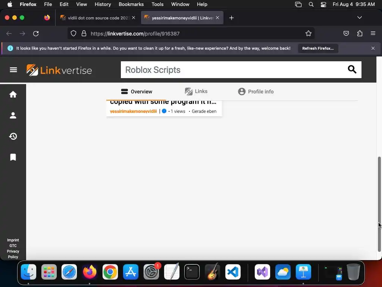Launch Google Chrome from the Dock
The image size is (382, 287).
[110, 272]
